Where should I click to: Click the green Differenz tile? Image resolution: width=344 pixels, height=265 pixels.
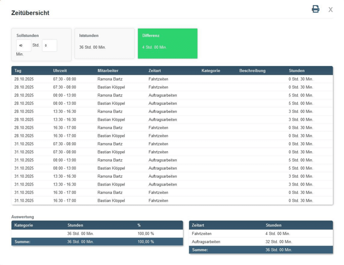tap(167, 43)
